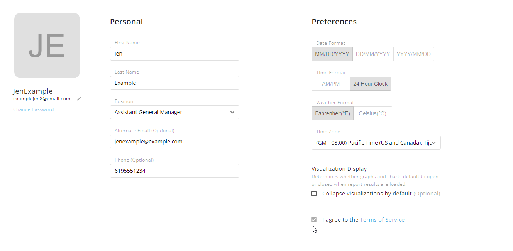This screenshot has height=251, width=513.
Task: Open the Terms of Service link
Action: tap(382, 220)
